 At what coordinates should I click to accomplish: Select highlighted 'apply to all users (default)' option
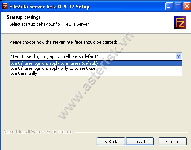coord(96,63)
